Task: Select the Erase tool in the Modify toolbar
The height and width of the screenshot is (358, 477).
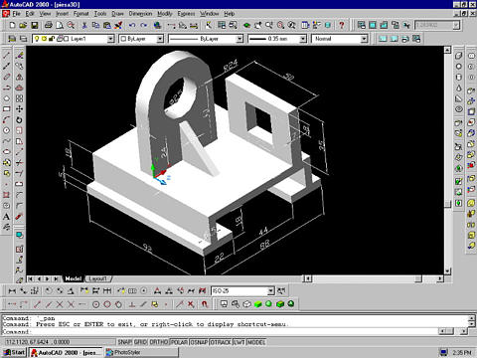Action: click(19, 56)
